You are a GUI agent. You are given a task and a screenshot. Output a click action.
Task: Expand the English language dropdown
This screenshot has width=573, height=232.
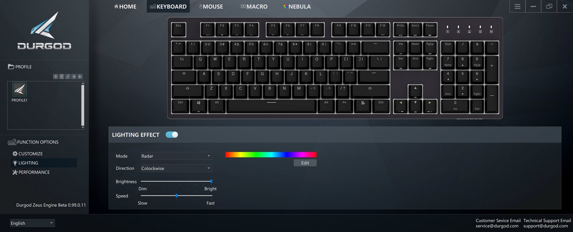[32, 223]
